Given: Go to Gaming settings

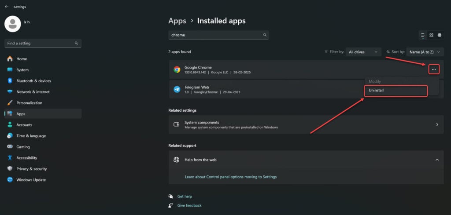Looking at the screenshot, I should 43,147.
